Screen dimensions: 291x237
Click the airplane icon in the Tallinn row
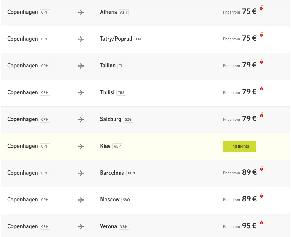click(x=81, y=66)
